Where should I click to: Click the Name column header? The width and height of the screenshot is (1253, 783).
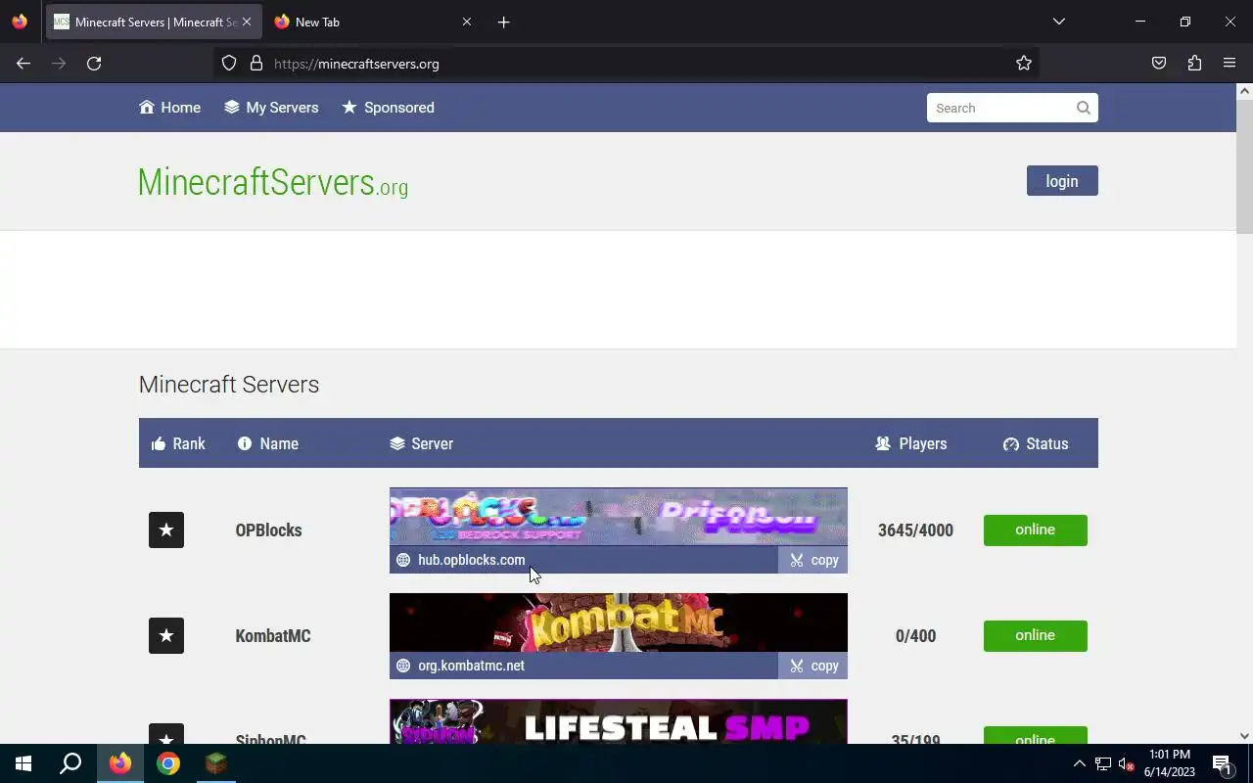tap(268, 443)
